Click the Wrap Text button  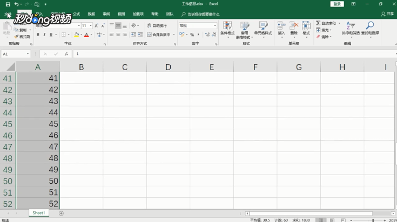coord(157,25)
